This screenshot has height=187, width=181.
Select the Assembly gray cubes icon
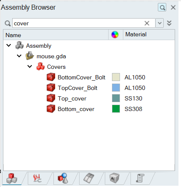19,45
